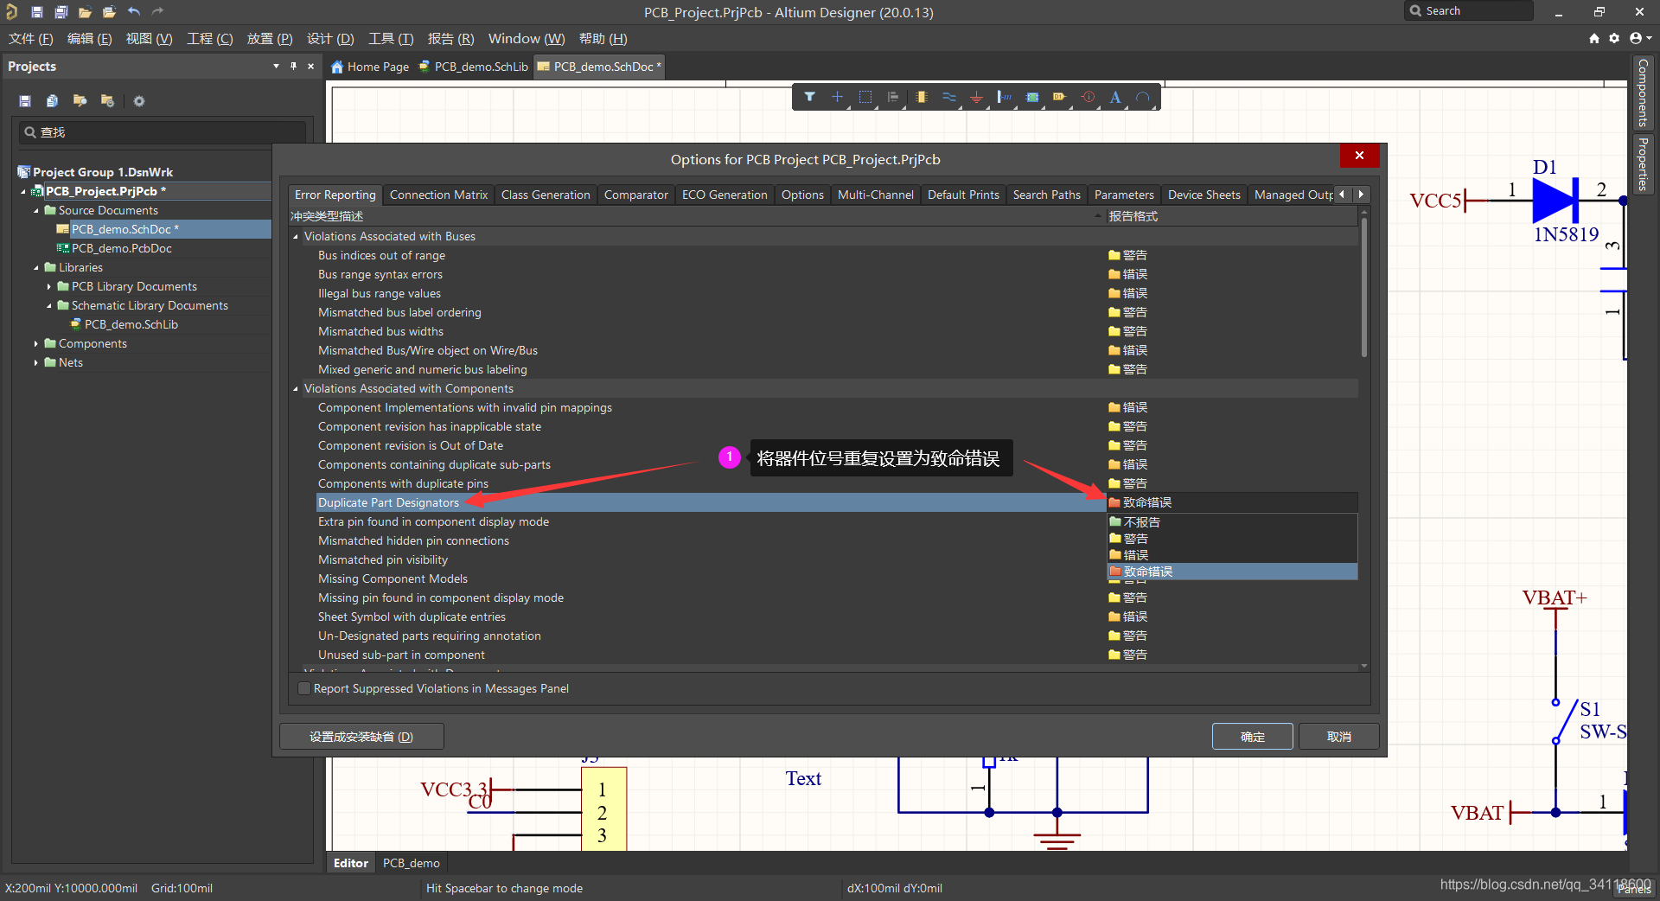Click the Projects panel save icon
1660x901 pixels.
[25, 101]
